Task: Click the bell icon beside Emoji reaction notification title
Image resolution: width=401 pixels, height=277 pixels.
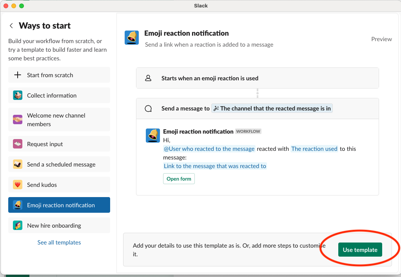Action: pos(131,37)
